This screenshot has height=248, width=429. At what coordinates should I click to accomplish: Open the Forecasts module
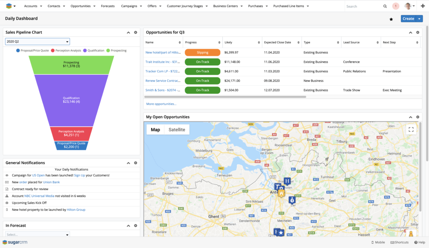pyautogui.click(x=108, y=6)
